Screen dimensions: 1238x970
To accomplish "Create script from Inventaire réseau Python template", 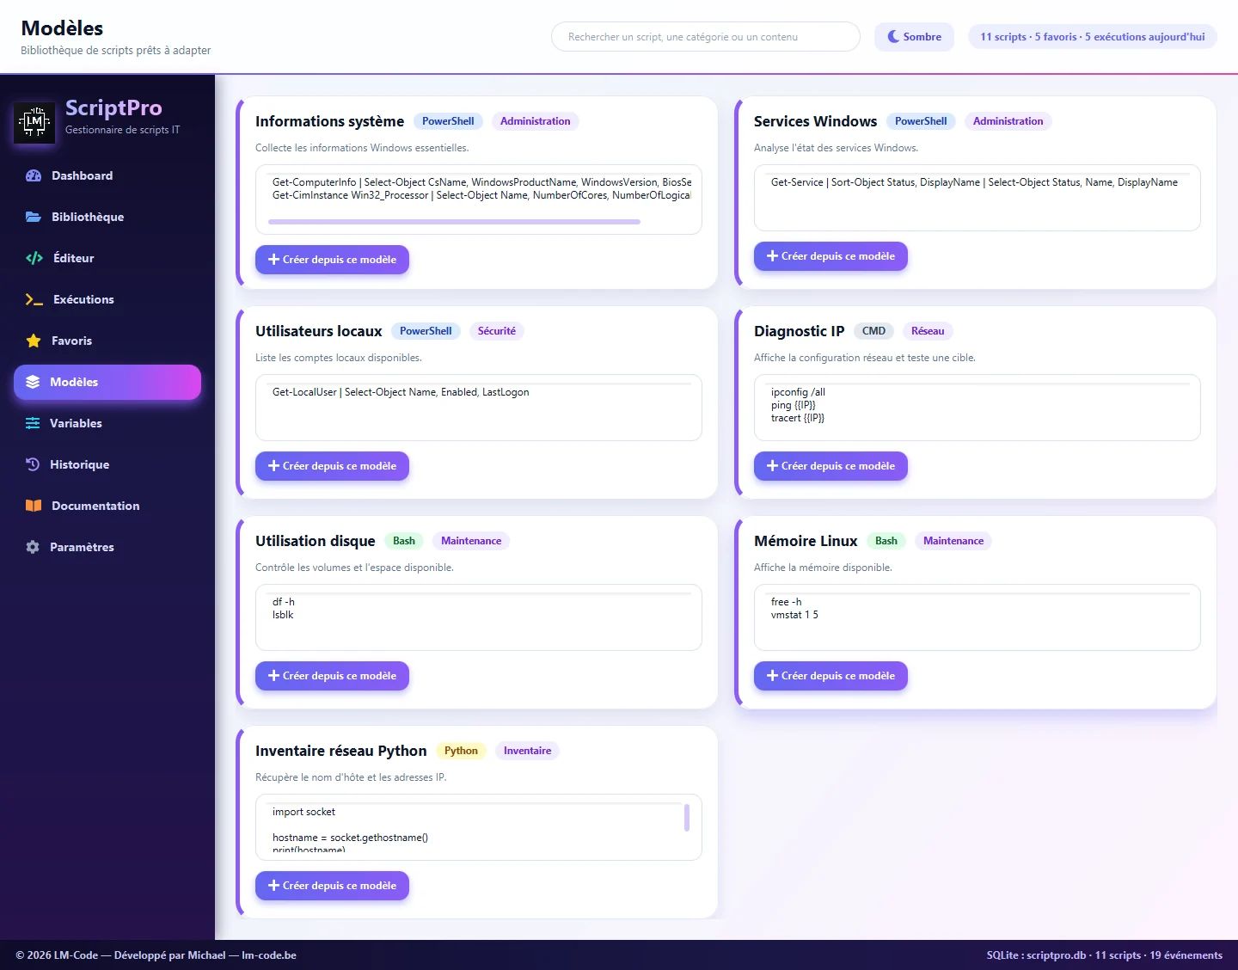I will pos(332,886).
